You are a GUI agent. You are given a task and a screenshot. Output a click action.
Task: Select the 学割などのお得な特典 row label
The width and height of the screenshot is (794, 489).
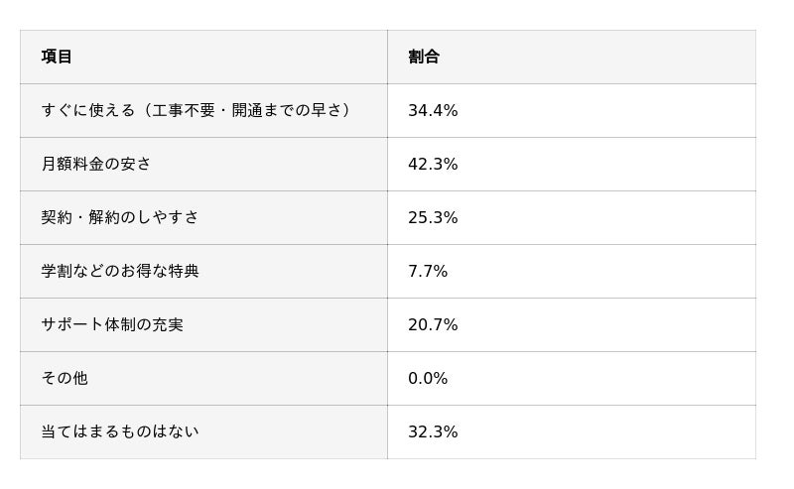click(120, 271)
